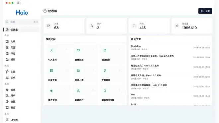
Task: Click the arrow on 个人资料 card
Action: pyautogui.click(x=66, y=50)
